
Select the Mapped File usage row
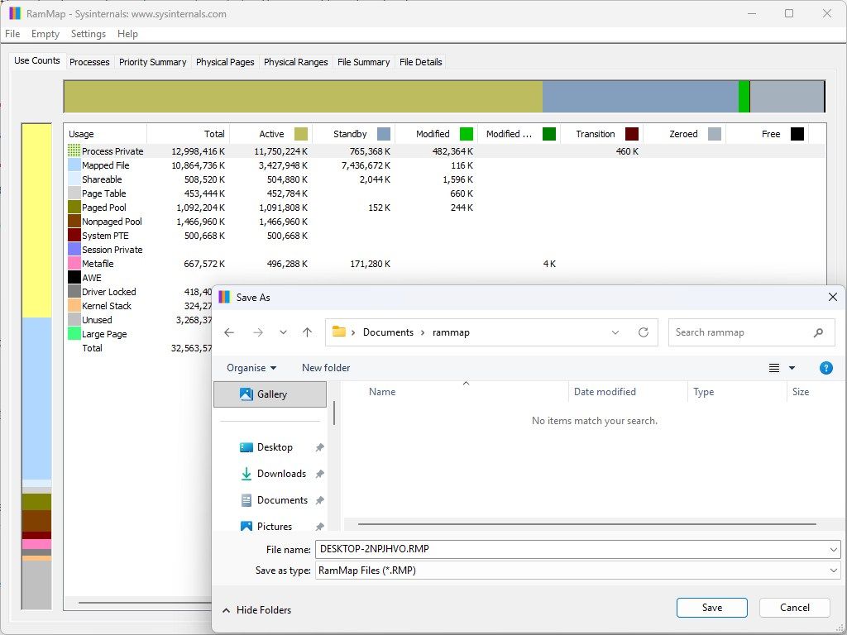tap(446, 165)
